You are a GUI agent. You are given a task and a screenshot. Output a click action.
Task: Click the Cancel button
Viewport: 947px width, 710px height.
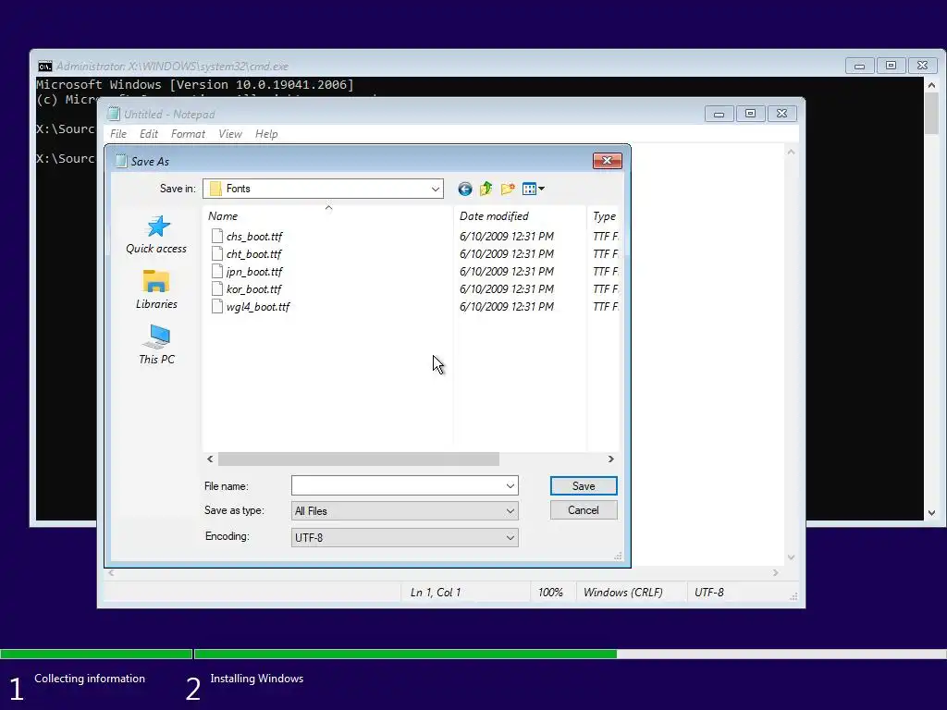pyautogui.click(x=584, y=510)
